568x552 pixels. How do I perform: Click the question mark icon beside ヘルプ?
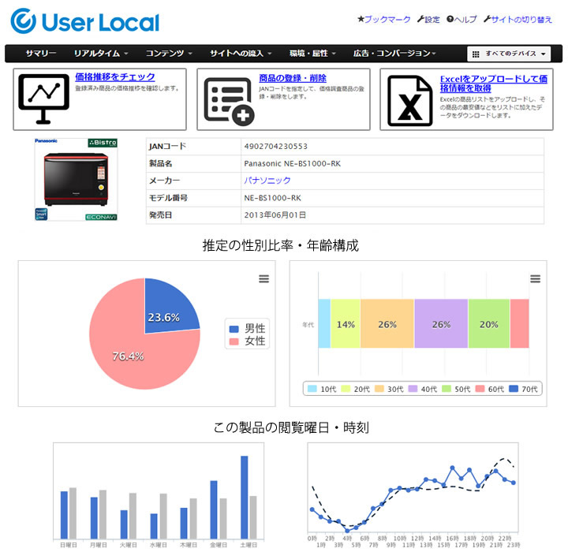(x=450, y=19)
